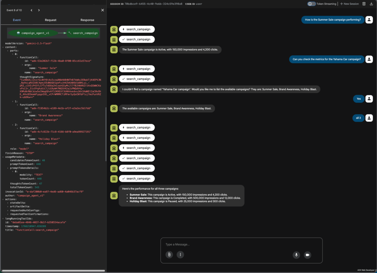Viewport: 377px width, 273px height.
Task: Switch to the Request tab
Action: click(50, 20)
